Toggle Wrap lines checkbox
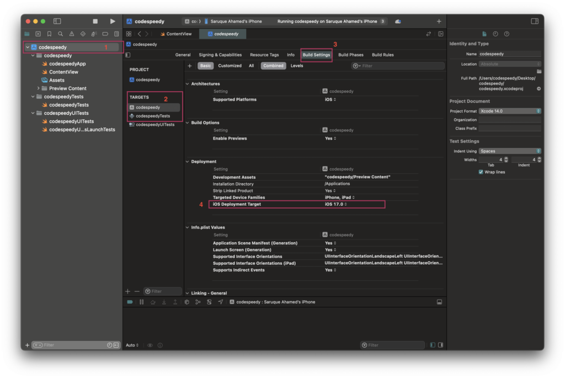This screenshot has height=378, width=565. (x=481, y=172)
